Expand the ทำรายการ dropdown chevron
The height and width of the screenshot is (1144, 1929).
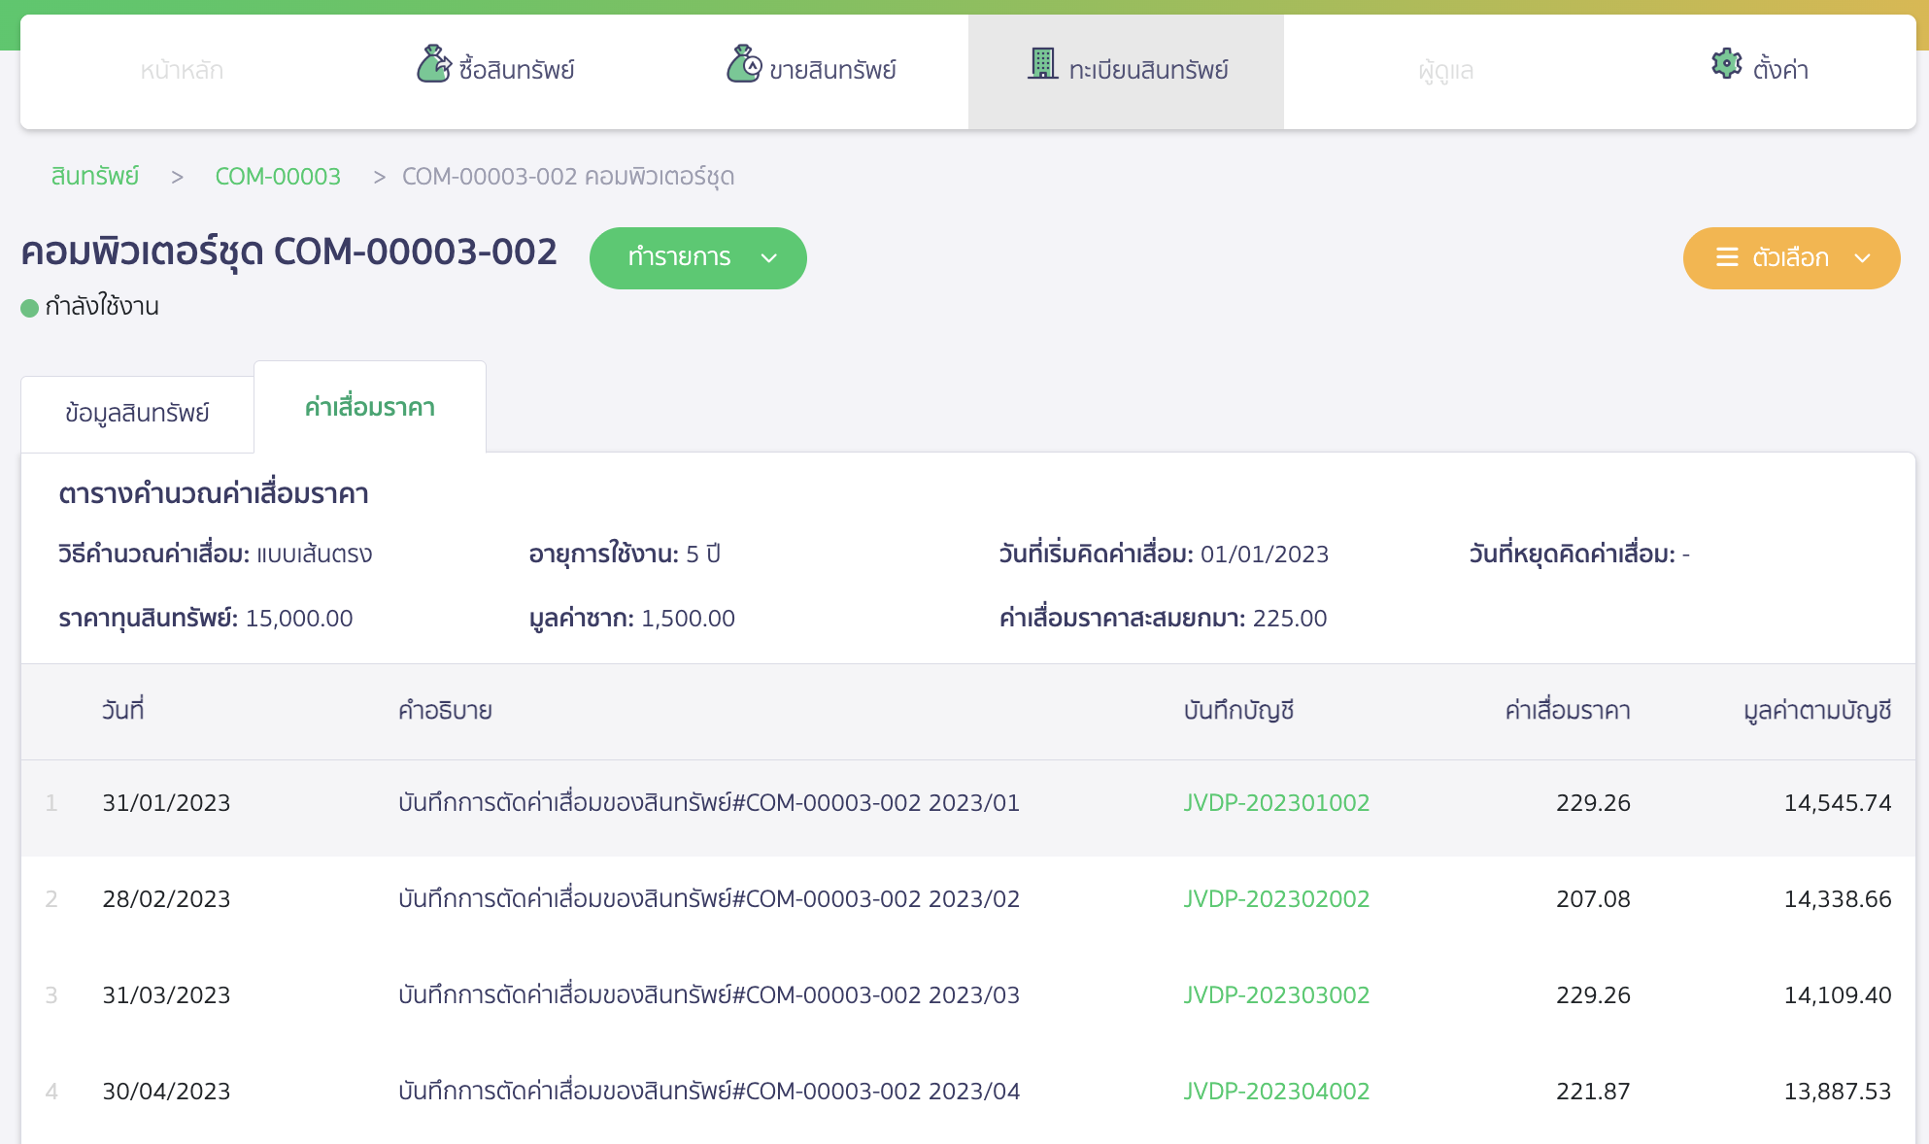click(769, 258)
